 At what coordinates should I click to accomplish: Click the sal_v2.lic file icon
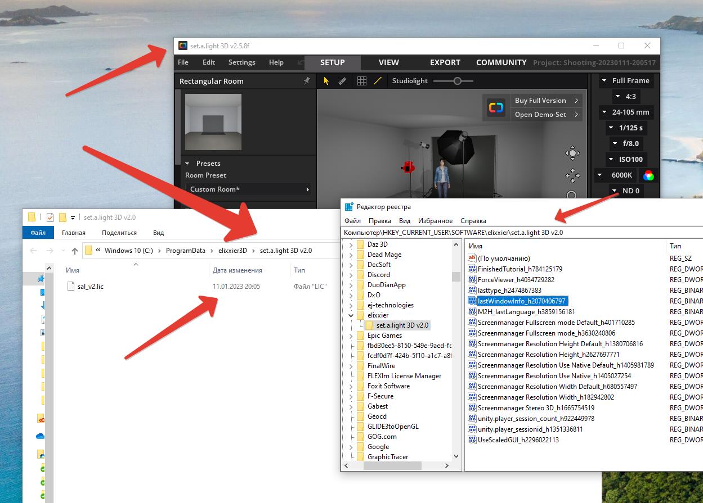pos(71,286)
